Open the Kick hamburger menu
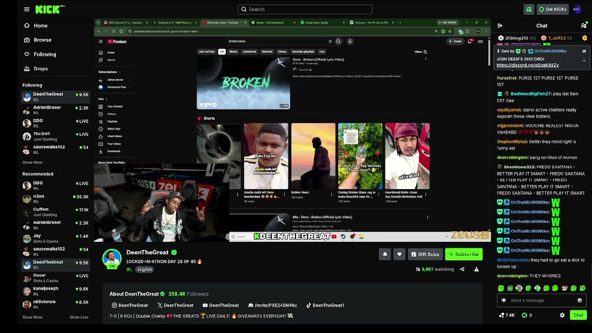Screen dimensions: 592x333 [27, 9]
